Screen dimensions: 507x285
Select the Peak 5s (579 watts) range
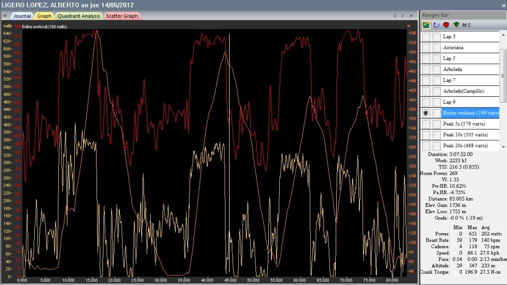pos(470,124)
